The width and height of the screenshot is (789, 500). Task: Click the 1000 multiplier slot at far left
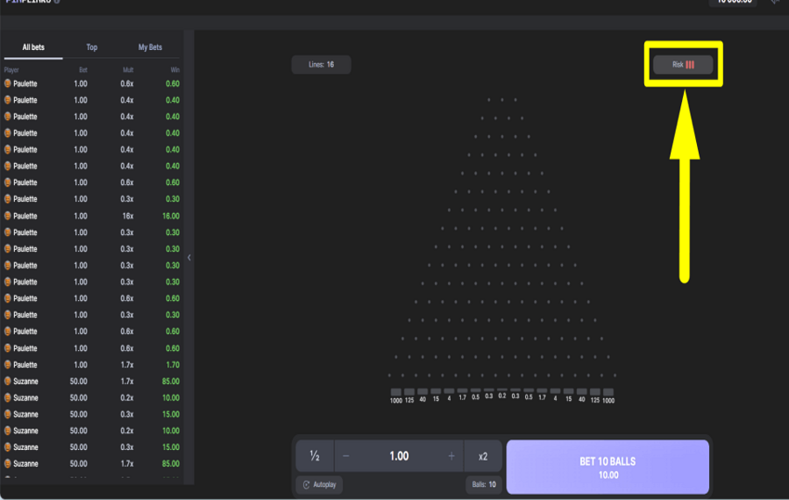[x=396, y=396]
